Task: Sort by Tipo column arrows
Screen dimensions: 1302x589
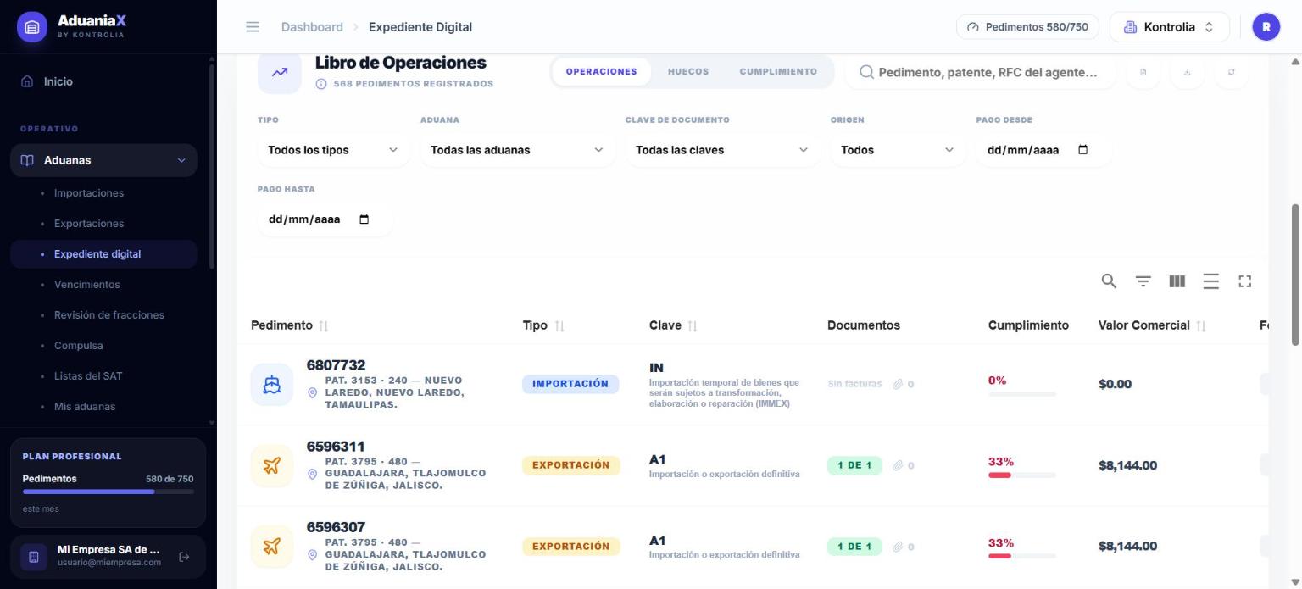Action: (559, 325)
